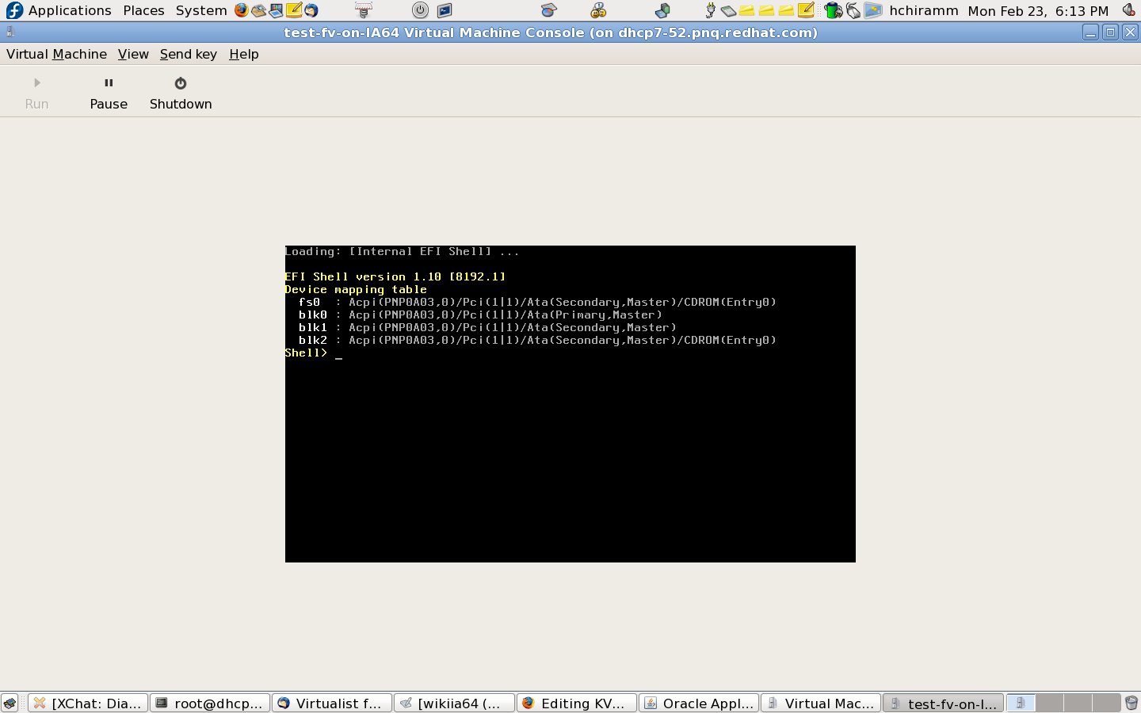Open the Virtual Machine menu

pos(56,54)
